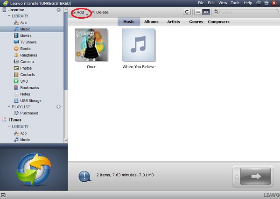Open the App library icon under Jasmine
Viewport: 280px width, 199px height.
(x=16, y=22)
